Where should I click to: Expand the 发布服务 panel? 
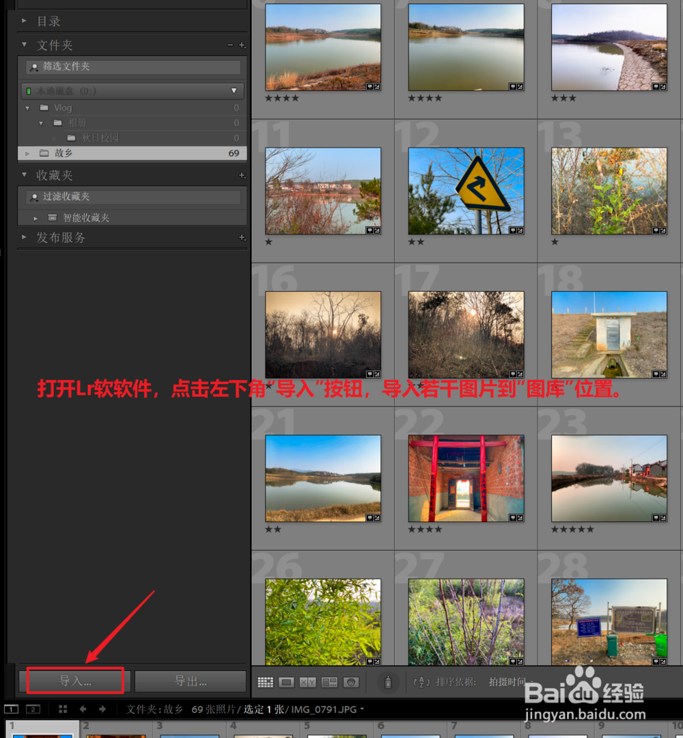pos(24,237)
